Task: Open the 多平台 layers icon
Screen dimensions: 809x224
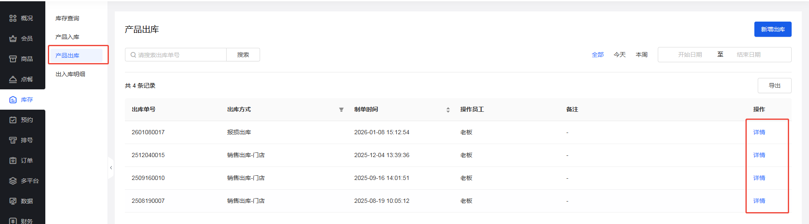Action: (x=13, y=181)
